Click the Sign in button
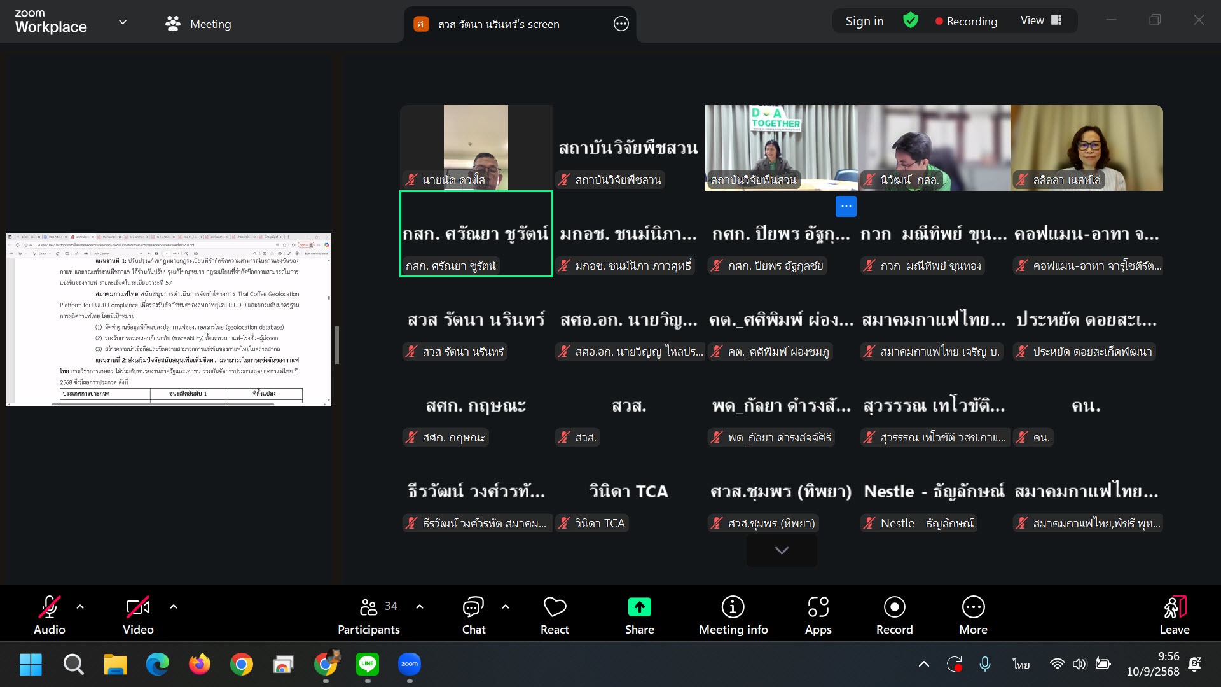Image resolution: width=1221 pixels, height=687 pixels. (x=864, y=21)
